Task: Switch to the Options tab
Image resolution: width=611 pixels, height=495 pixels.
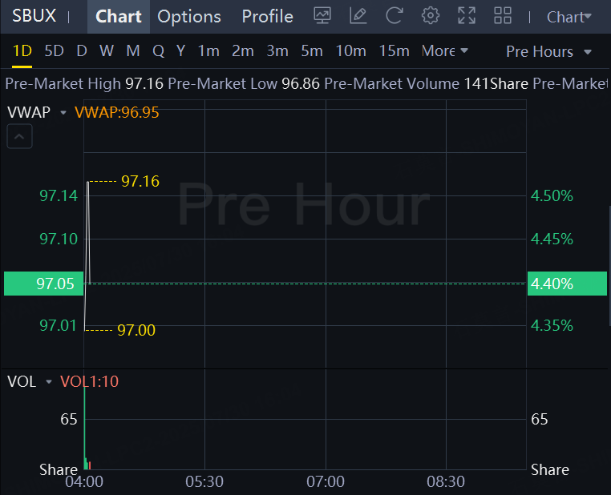Action: (x=189, y=17)
